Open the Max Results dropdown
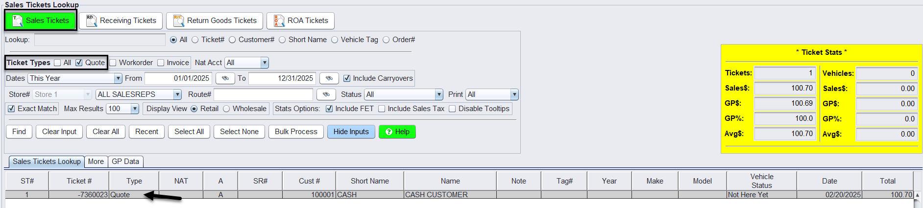This screenshot has height=208, width=923. (x=135, y=109)
